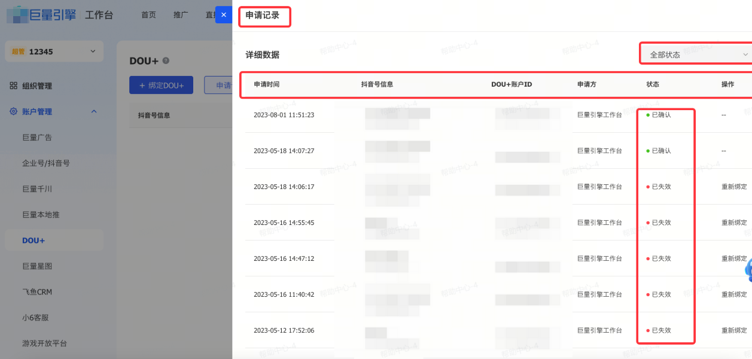
Task: Click the 抖音号信息 column header in drawer
Action: (x=377, y=84)
